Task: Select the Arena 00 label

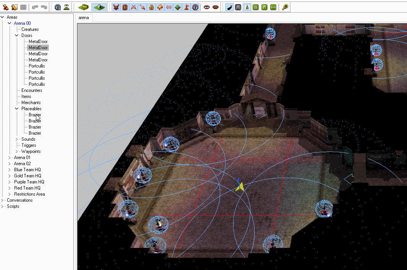Action: pyautogui.click(x=22, y=23)
